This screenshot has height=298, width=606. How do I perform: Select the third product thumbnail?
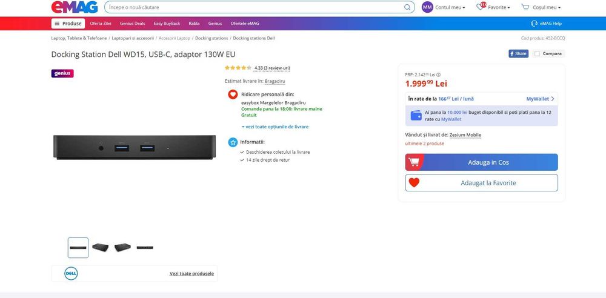tap(122, 248)
